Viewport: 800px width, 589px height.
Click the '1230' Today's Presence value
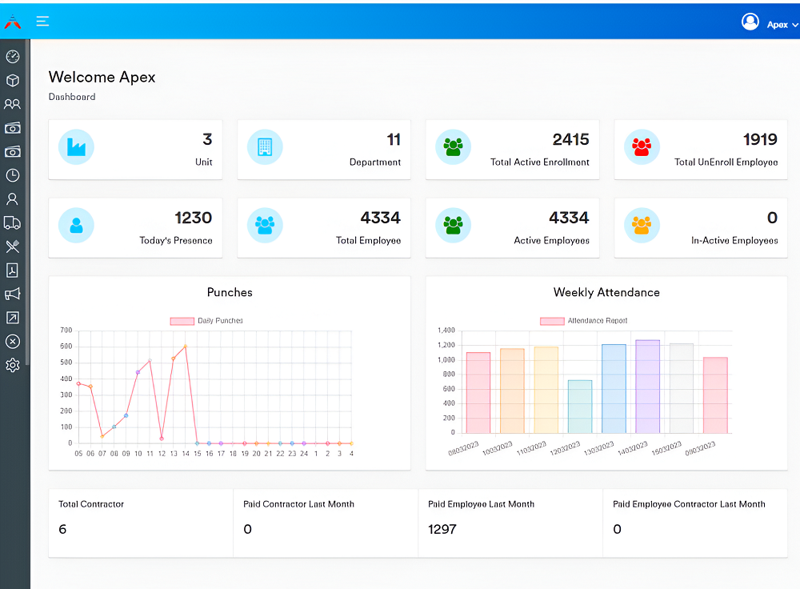tap(194, 218)
